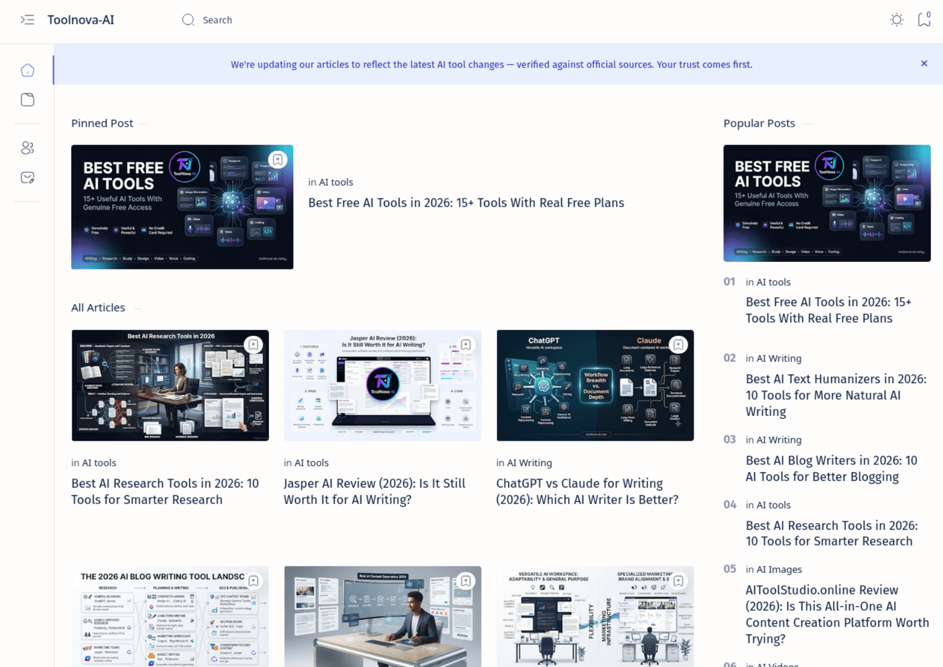
Task: Click the 'Popular Posts' section heading
Action: point(759,123)
